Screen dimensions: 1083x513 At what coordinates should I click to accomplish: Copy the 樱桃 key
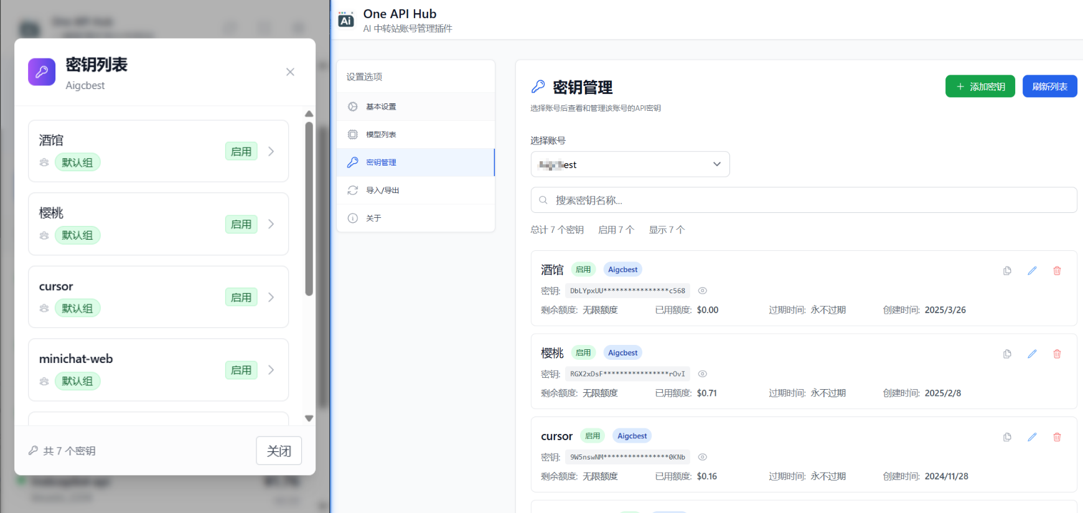tap(1007, 354)
